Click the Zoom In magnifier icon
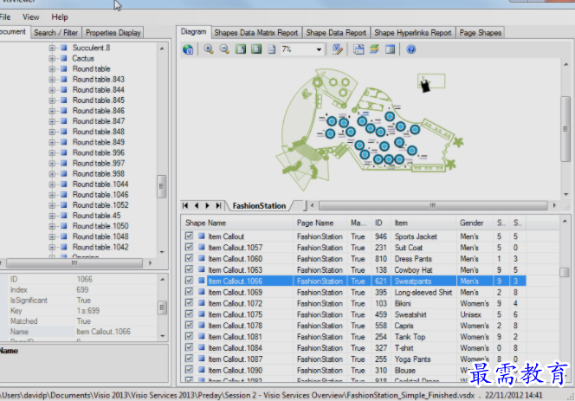Viewport: 575px width, 401px height. point(209,49)
